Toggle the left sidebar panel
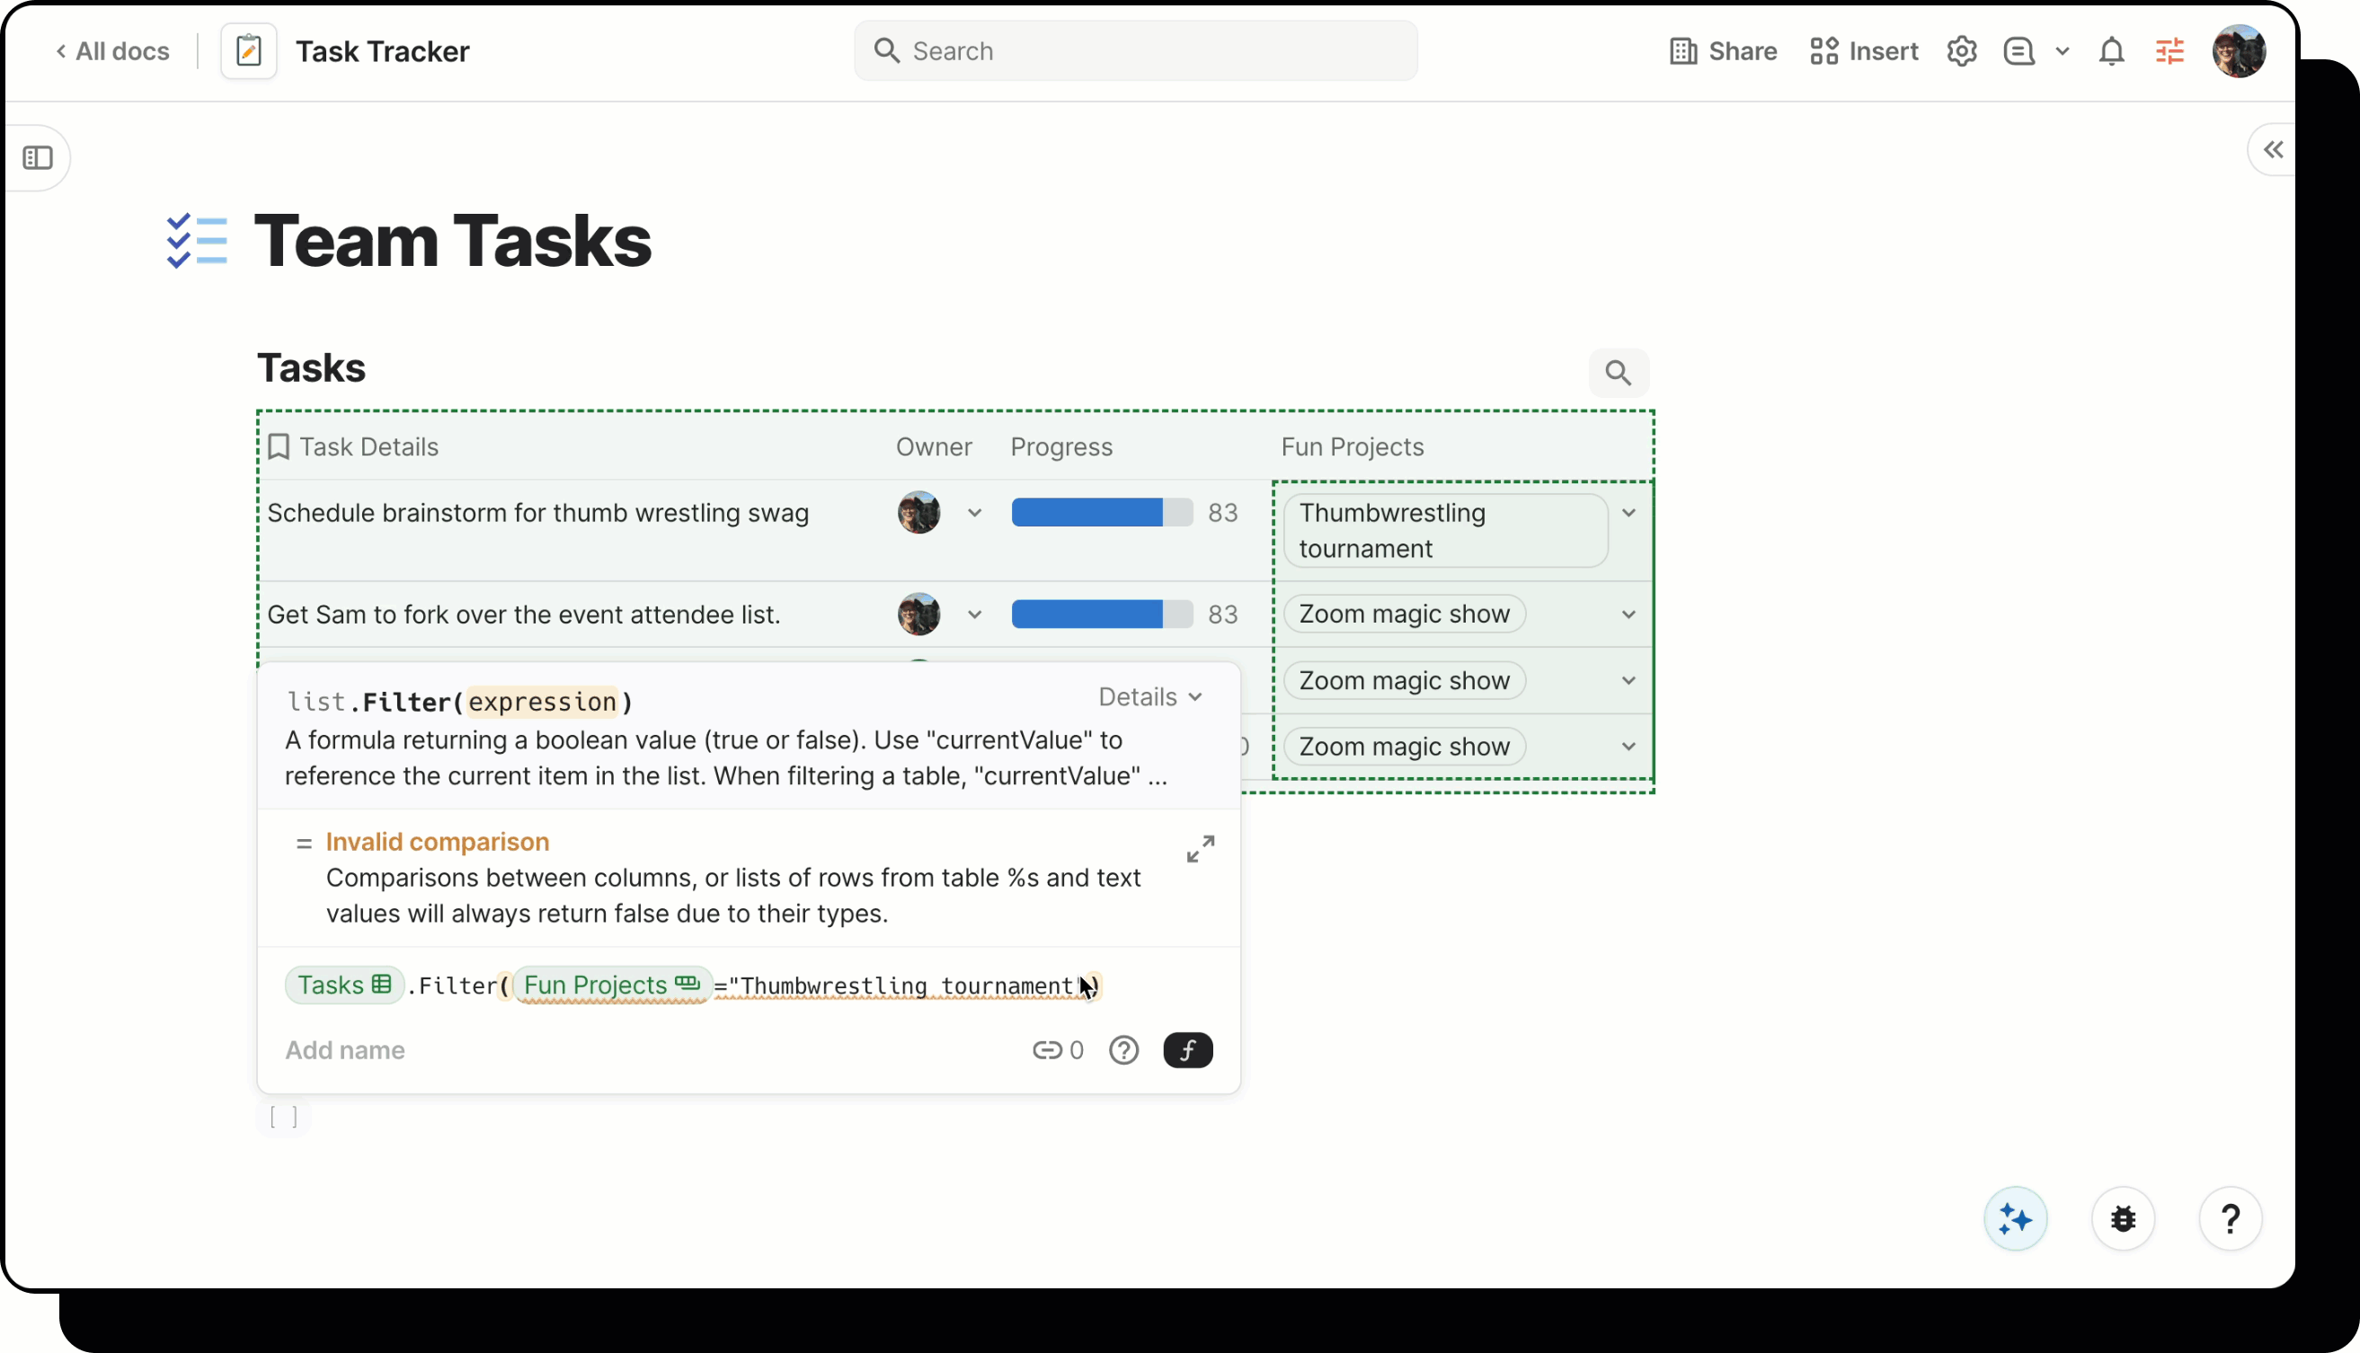 coord(38,158)
